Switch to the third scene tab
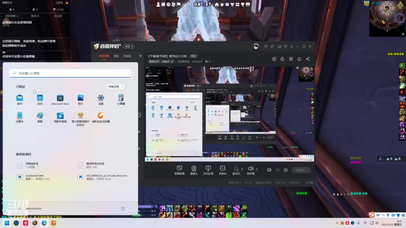This screenshot has height=228, width=406. click(x=127, y=56)
